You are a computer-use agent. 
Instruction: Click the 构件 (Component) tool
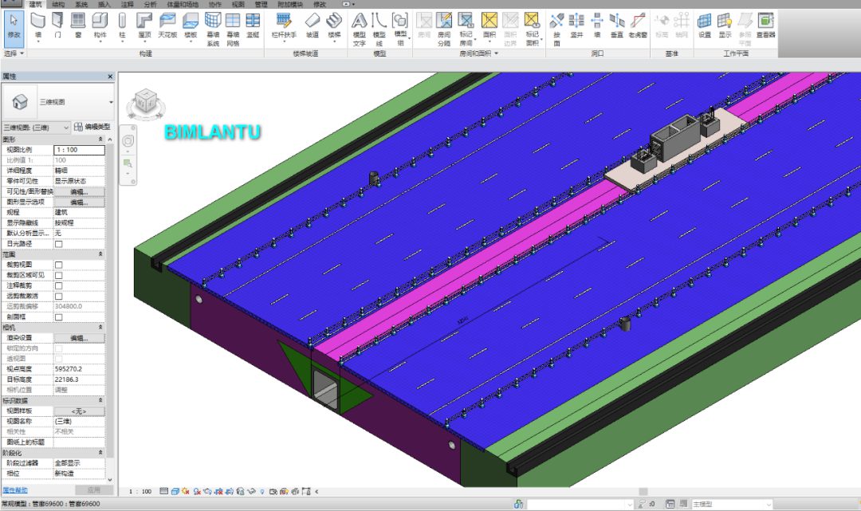(100, 26)
